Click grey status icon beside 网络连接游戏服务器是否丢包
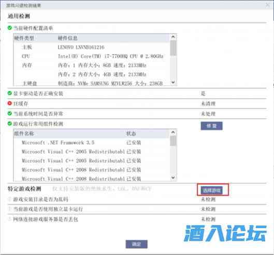274x255 pixels. [10, 219]
